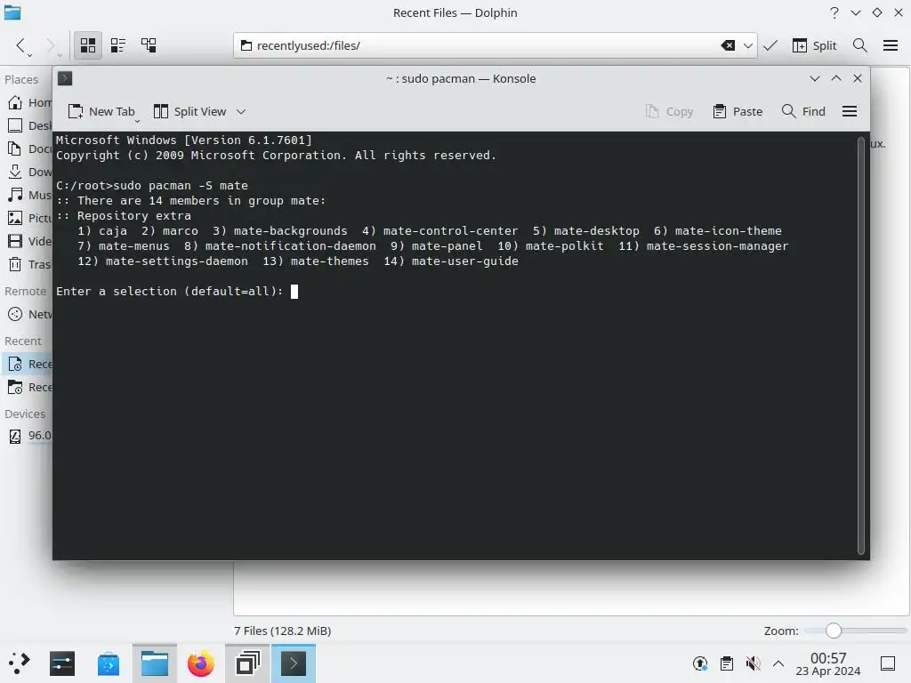The image size is (911, 683).
Task: Expand the location bar history dropdown
Action: (748, 45)
